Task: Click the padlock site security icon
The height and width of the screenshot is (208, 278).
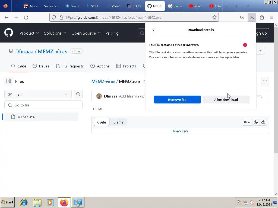Action: tap(61, 17)
